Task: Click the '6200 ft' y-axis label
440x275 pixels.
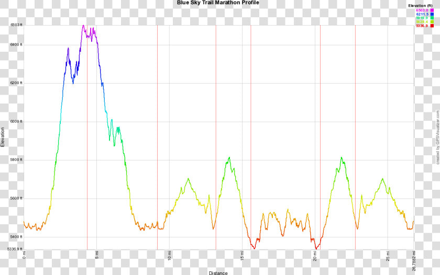Action: [16, 83]
